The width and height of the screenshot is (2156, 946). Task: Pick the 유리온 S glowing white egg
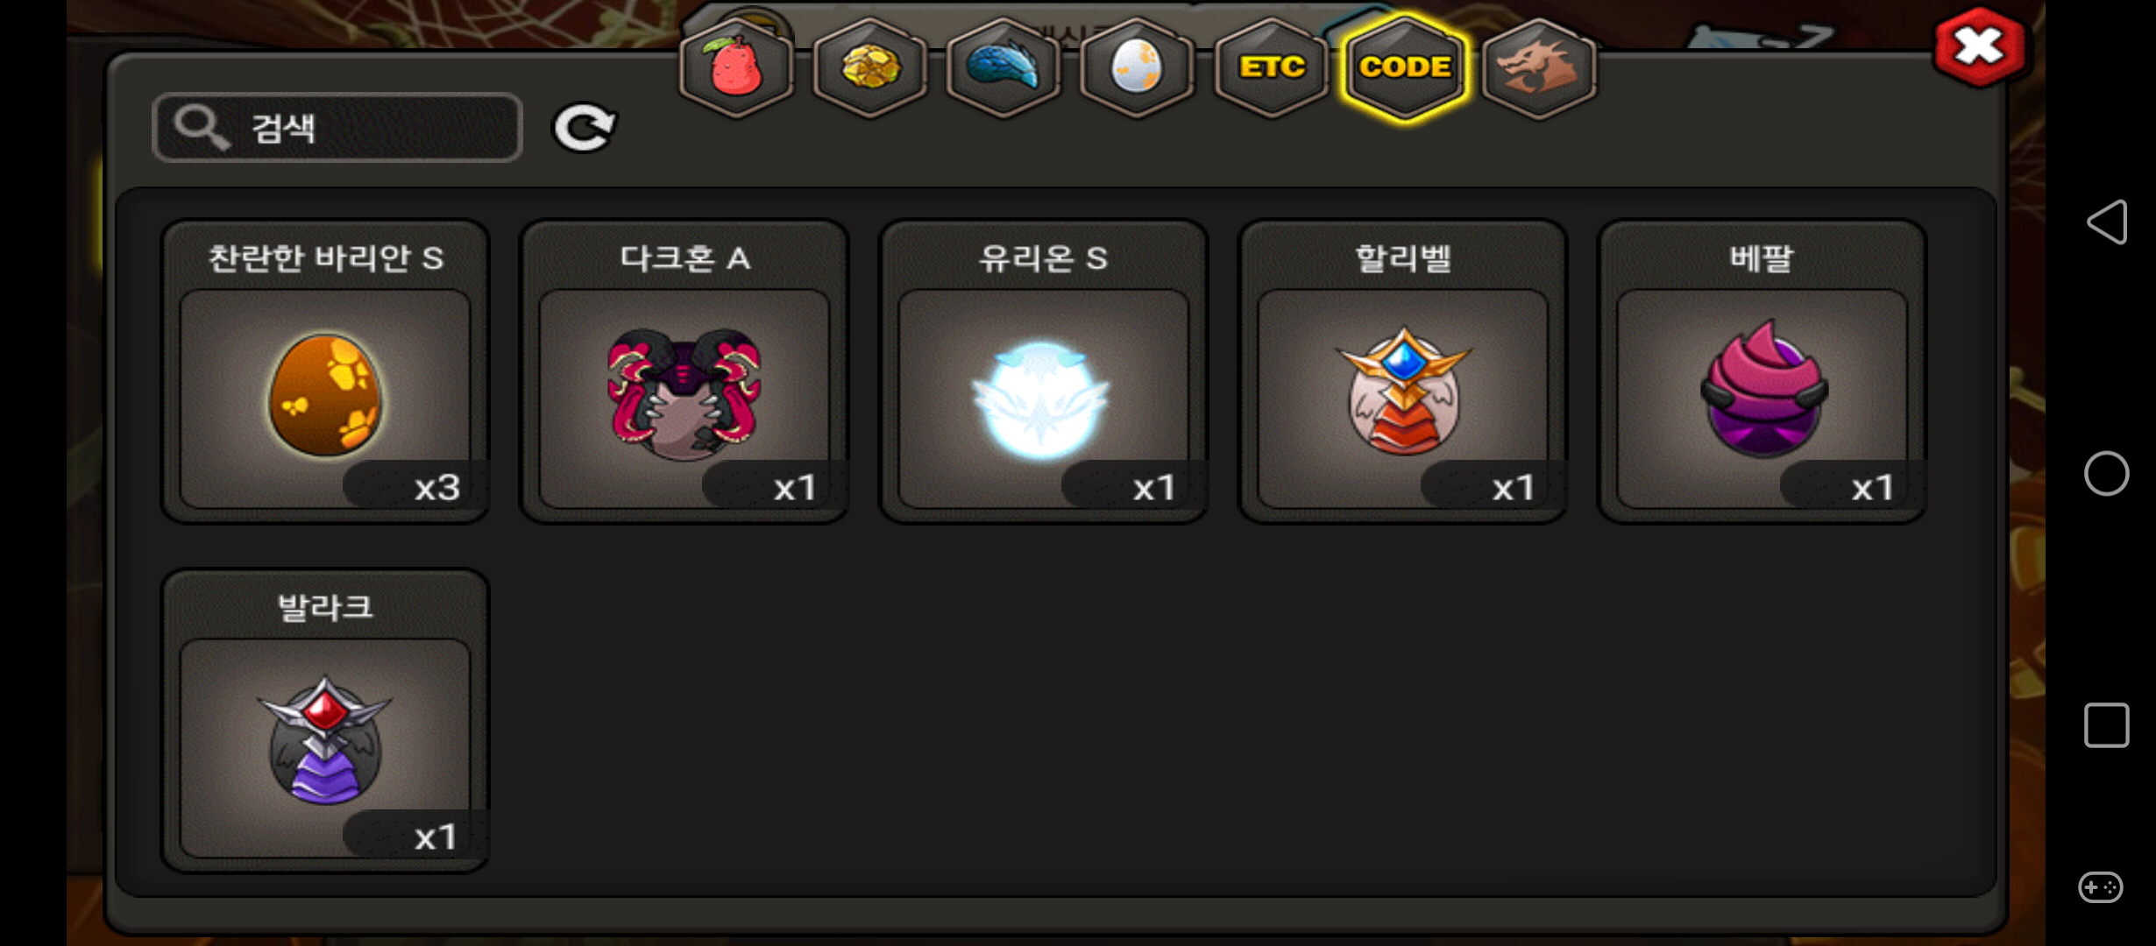tap(1044, 371)
